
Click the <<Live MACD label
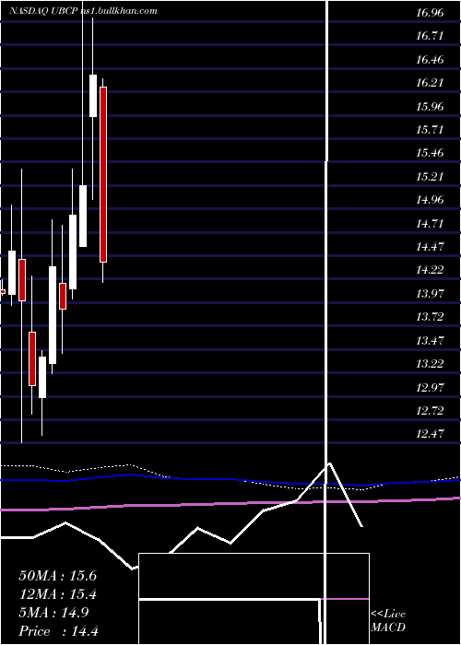point(388,621)
